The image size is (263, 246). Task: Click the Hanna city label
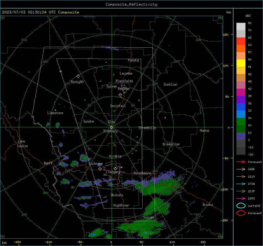(x=204, y=130)
